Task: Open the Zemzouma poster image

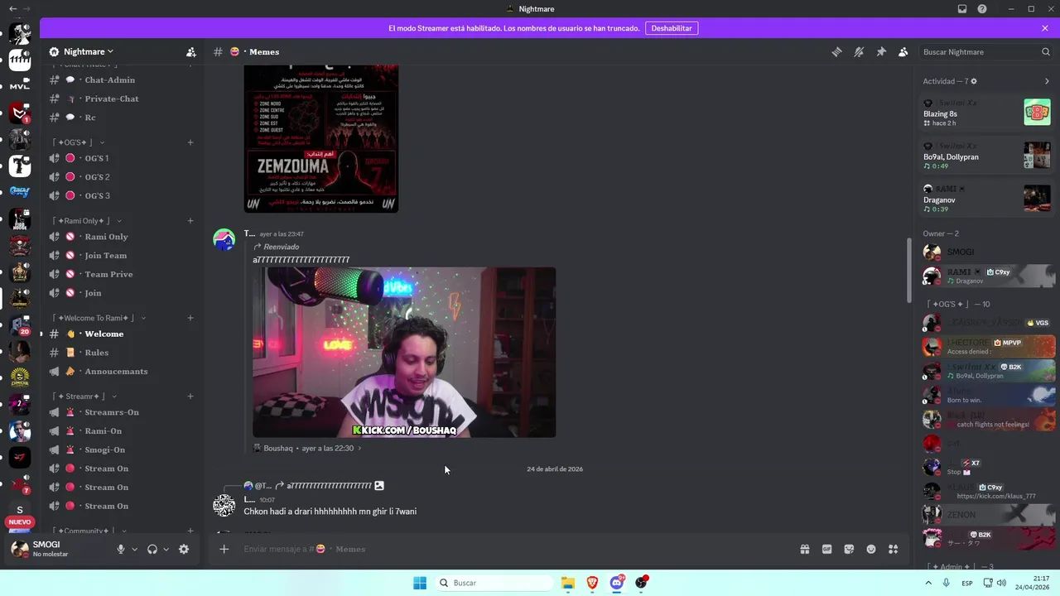Action: [x=321, y=139]
